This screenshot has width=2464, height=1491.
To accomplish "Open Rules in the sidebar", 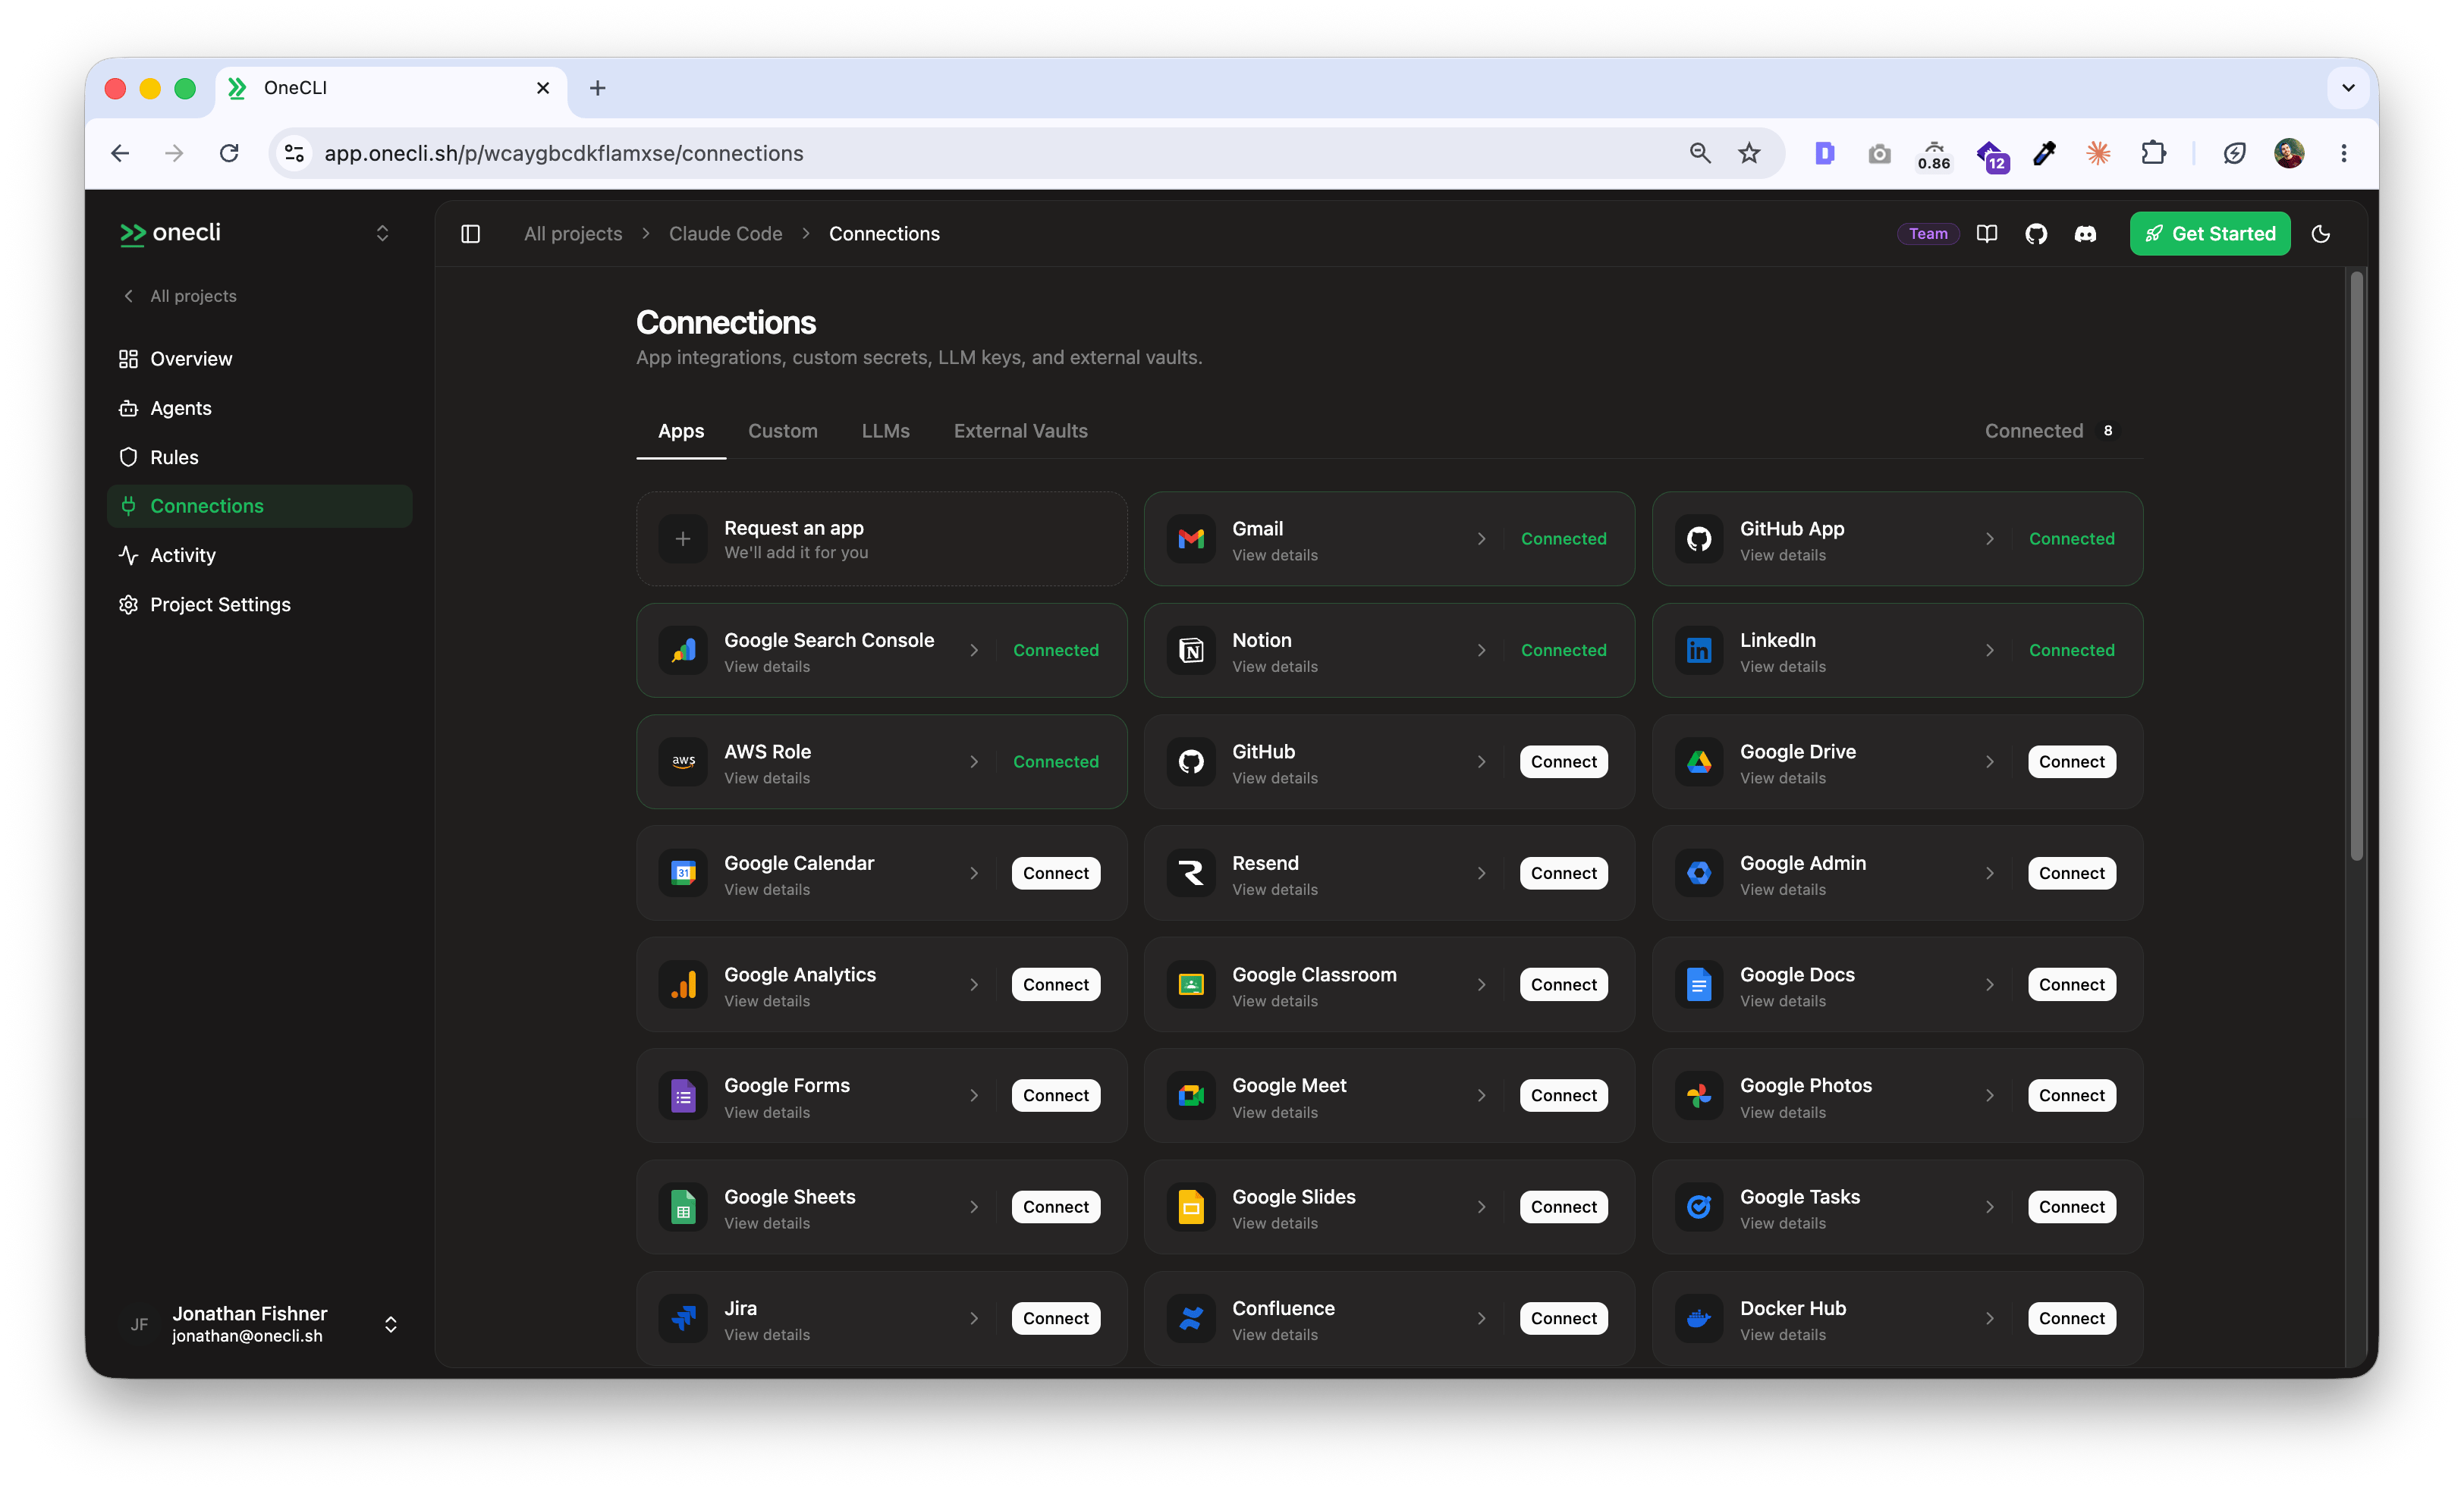I will point(259,457).
